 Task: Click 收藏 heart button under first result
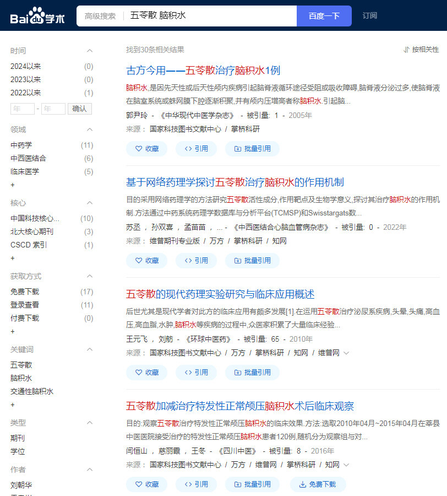pyautogui.click(x=146, y=149)
